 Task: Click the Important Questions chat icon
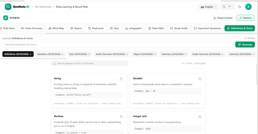click(195, 28)
